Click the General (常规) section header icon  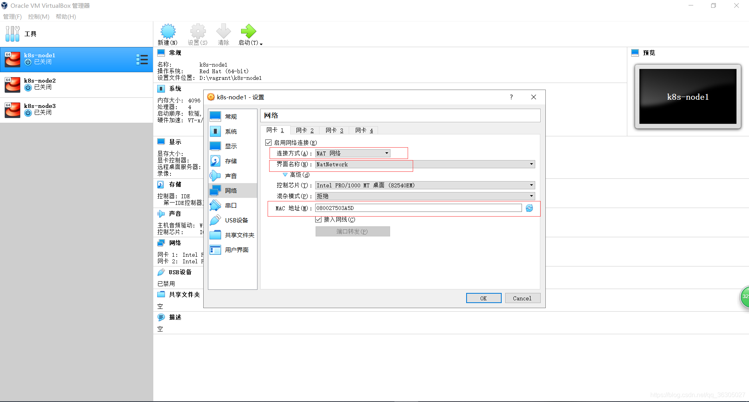161,53
